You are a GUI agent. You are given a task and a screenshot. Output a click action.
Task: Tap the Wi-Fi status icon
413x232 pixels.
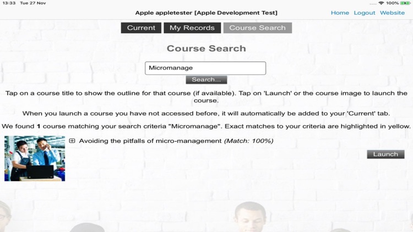tap(381, 3)
